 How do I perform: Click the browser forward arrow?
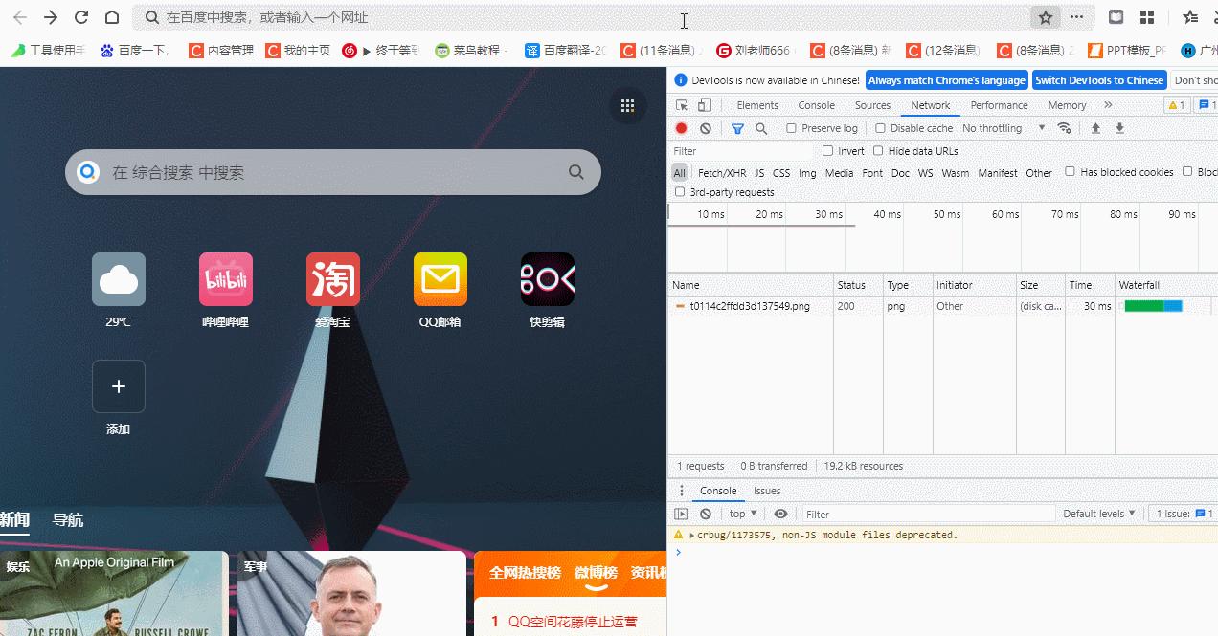click(51, 17)
